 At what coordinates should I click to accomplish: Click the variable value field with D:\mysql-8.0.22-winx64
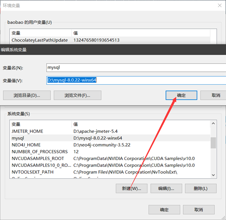pyautogui.click(x=136, y=80)
